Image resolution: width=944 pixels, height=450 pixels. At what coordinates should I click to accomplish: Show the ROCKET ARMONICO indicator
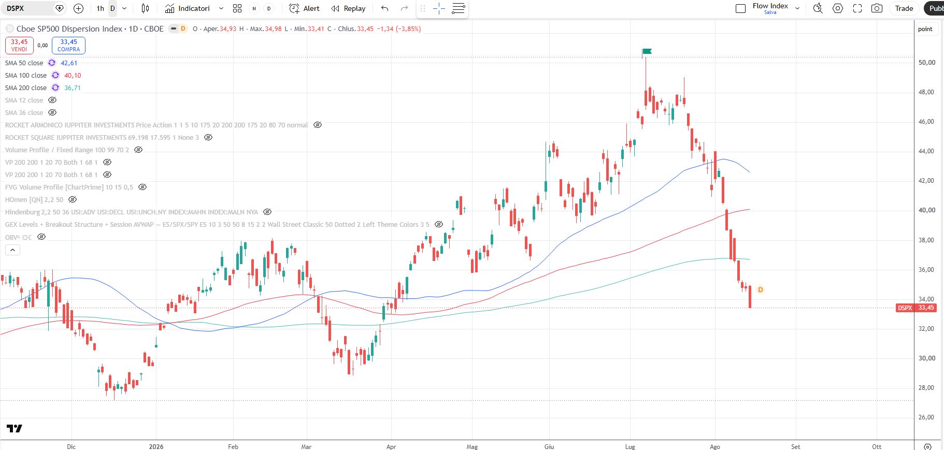click(x=318, y=125)
